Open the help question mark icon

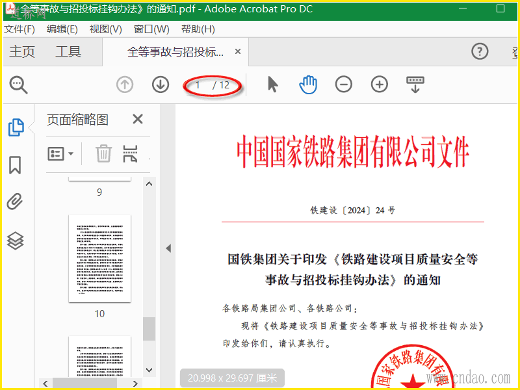[480, 51]
